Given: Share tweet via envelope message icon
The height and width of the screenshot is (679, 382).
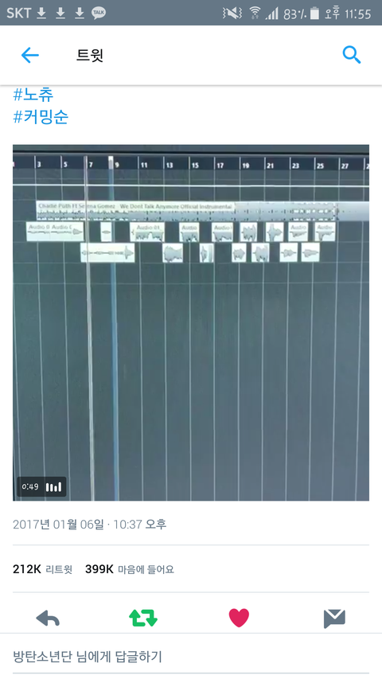Looking at the screenshot, I should click(x=334, y=619).
